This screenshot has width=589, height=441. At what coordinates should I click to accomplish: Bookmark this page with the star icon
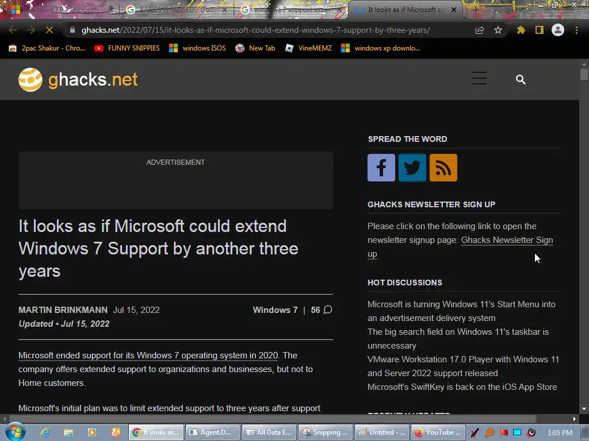coord(498,30)
